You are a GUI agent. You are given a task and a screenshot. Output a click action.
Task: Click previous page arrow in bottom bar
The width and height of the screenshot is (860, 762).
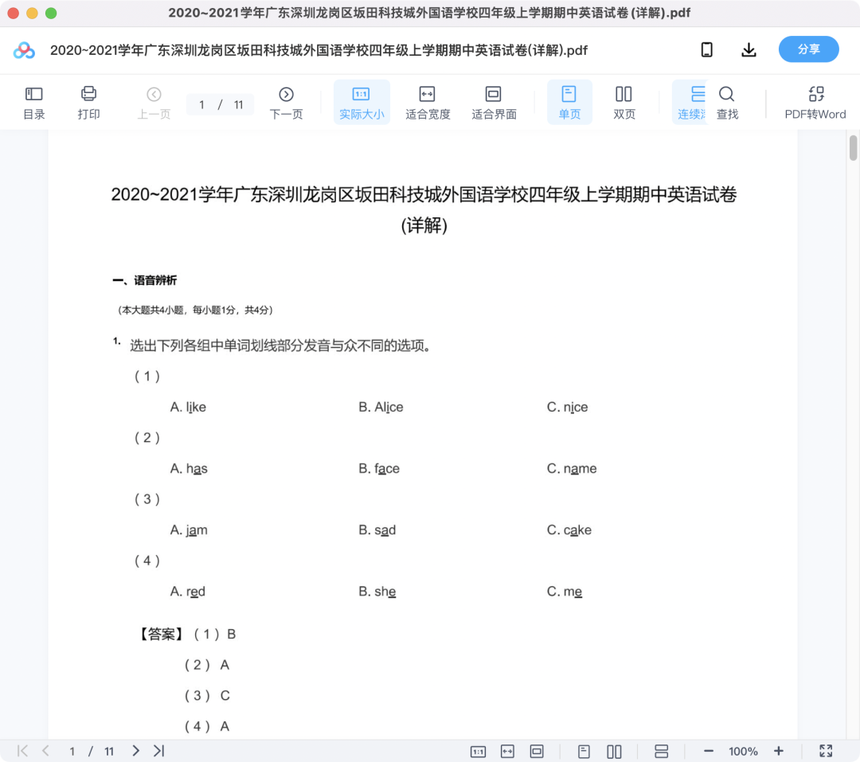45,751
